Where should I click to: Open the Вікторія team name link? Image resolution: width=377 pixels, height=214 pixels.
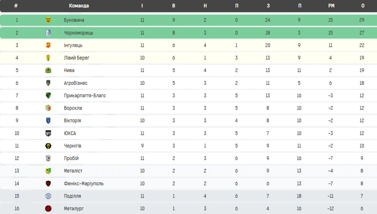72,121
